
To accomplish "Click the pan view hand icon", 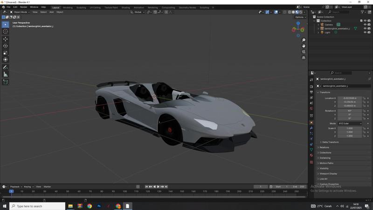I will (304, 46).
